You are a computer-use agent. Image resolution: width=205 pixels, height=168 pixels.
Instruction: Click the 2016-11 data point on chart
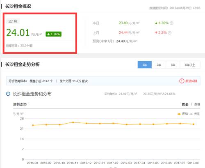pyautogui.click(x=73, y=122)
